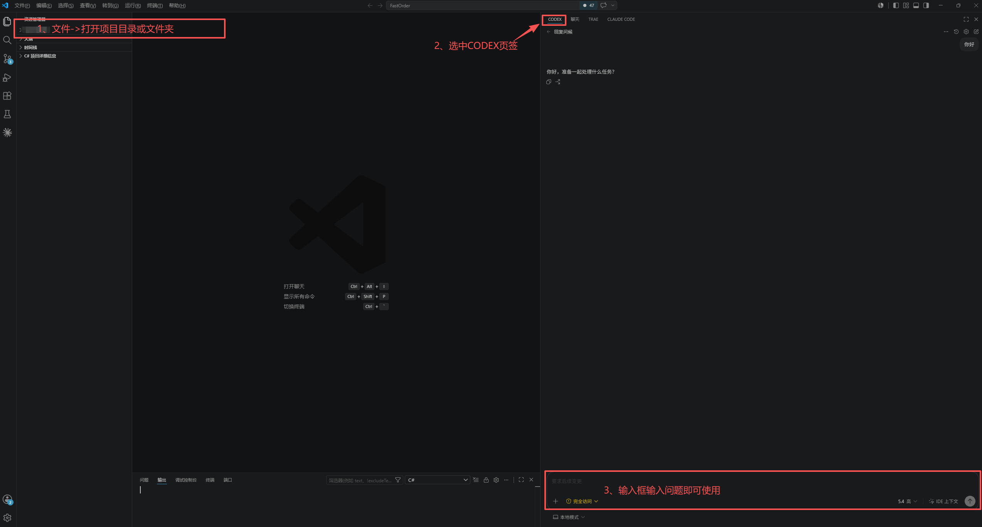Open output panel more actions ellipsis
Image resolution: width=982 pixels, height=527 pixels.
click(506, 480)
